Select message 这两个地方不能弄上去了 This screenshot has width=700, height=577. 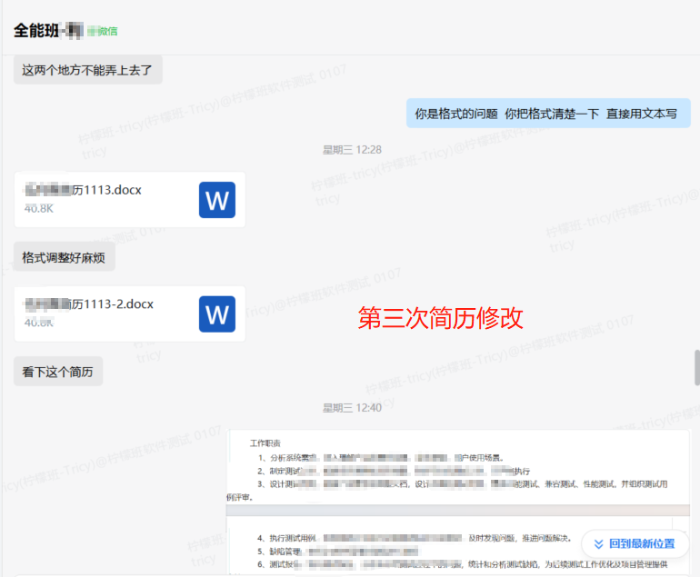(87, 69)
